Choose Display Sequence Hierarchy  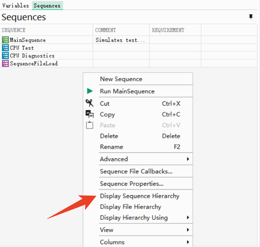point(139,196)
